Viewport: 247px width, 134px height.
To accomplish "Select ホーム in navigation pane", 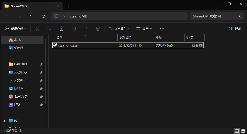I will tap(22, 40).
